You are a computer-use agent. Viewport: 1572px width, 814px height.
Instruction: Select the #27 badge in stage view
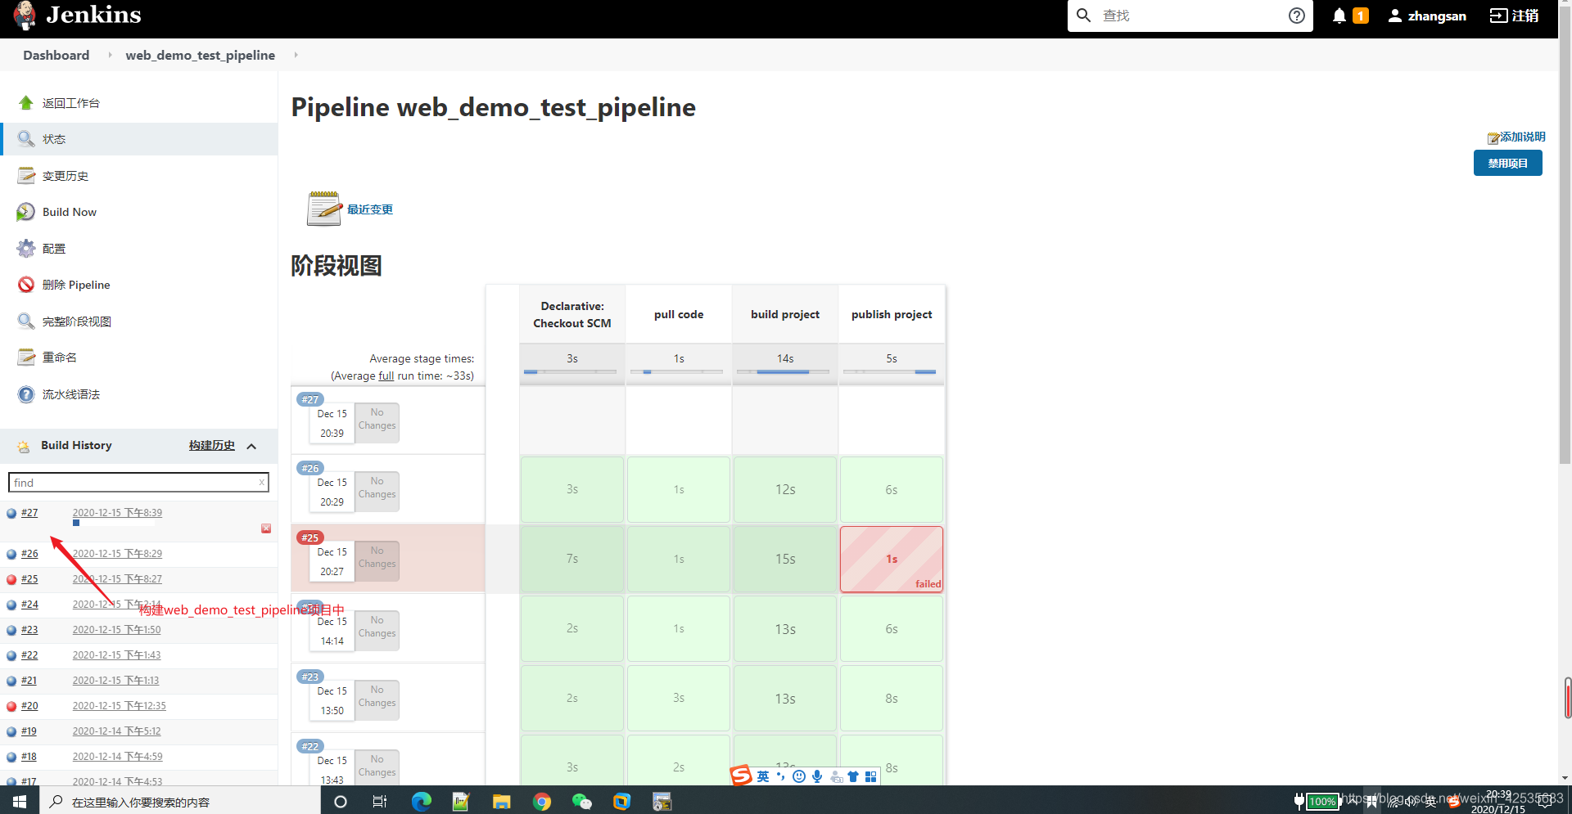309,399
